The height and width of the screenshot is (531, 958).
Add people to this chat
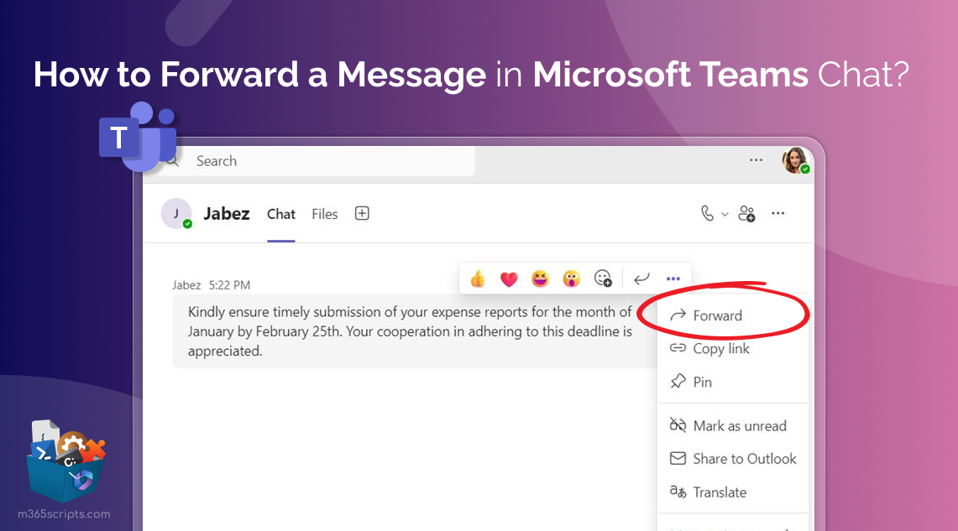point(746,213)
